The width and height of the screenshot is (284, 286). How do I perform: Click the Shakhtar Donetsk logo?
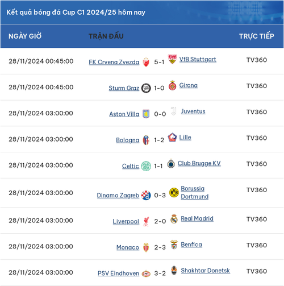click(x=174, y=271)
